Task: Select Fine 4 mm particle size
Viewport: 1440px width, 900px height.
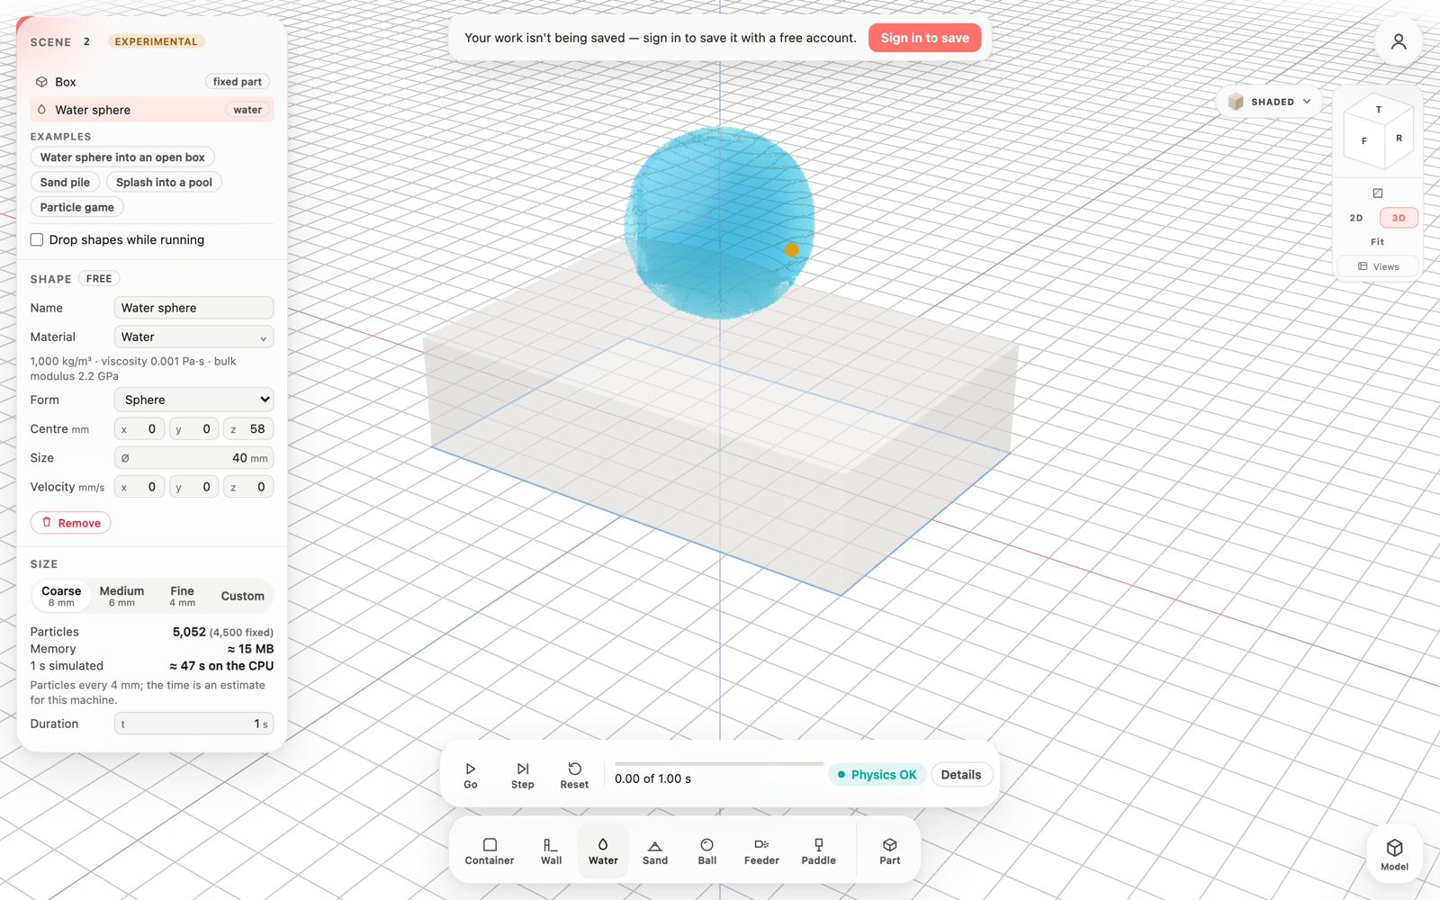Action: (x=183, y=596)
